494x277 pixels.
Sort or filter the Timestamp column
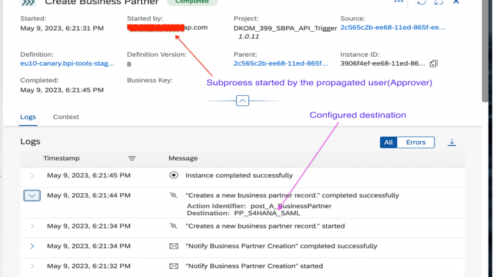coord(132,159)
